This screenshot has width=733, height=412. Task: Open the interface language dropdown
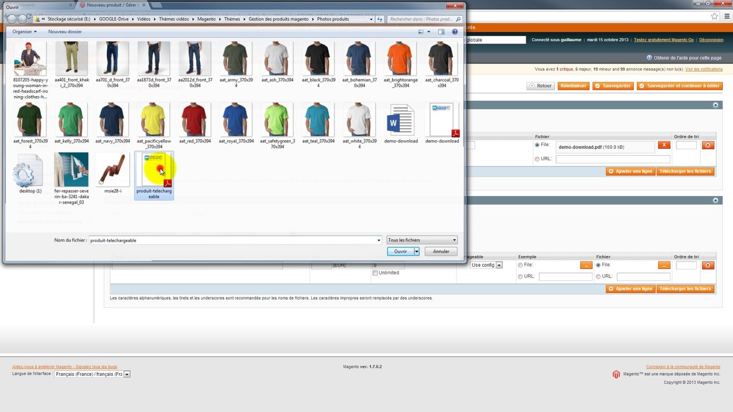point(92,374)
